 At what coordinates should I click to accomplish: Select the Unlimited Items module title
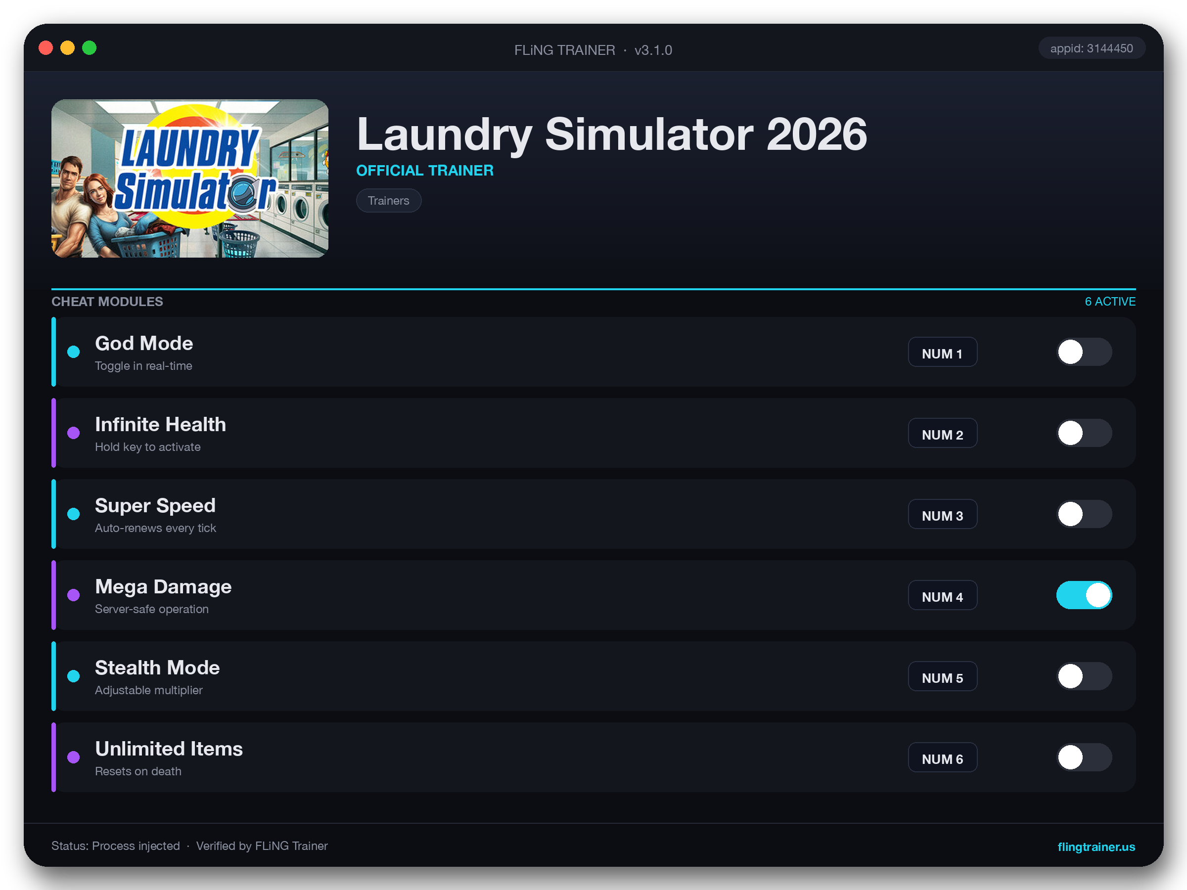(x=169, y=749)
